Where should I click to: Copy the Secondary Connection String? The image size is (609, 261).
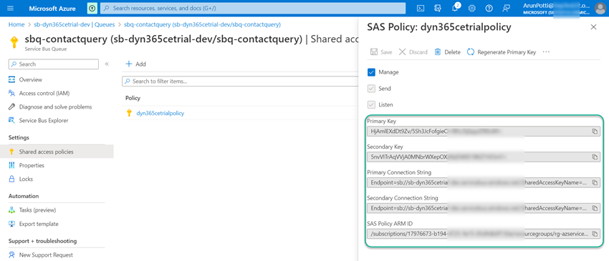point(594,208)
